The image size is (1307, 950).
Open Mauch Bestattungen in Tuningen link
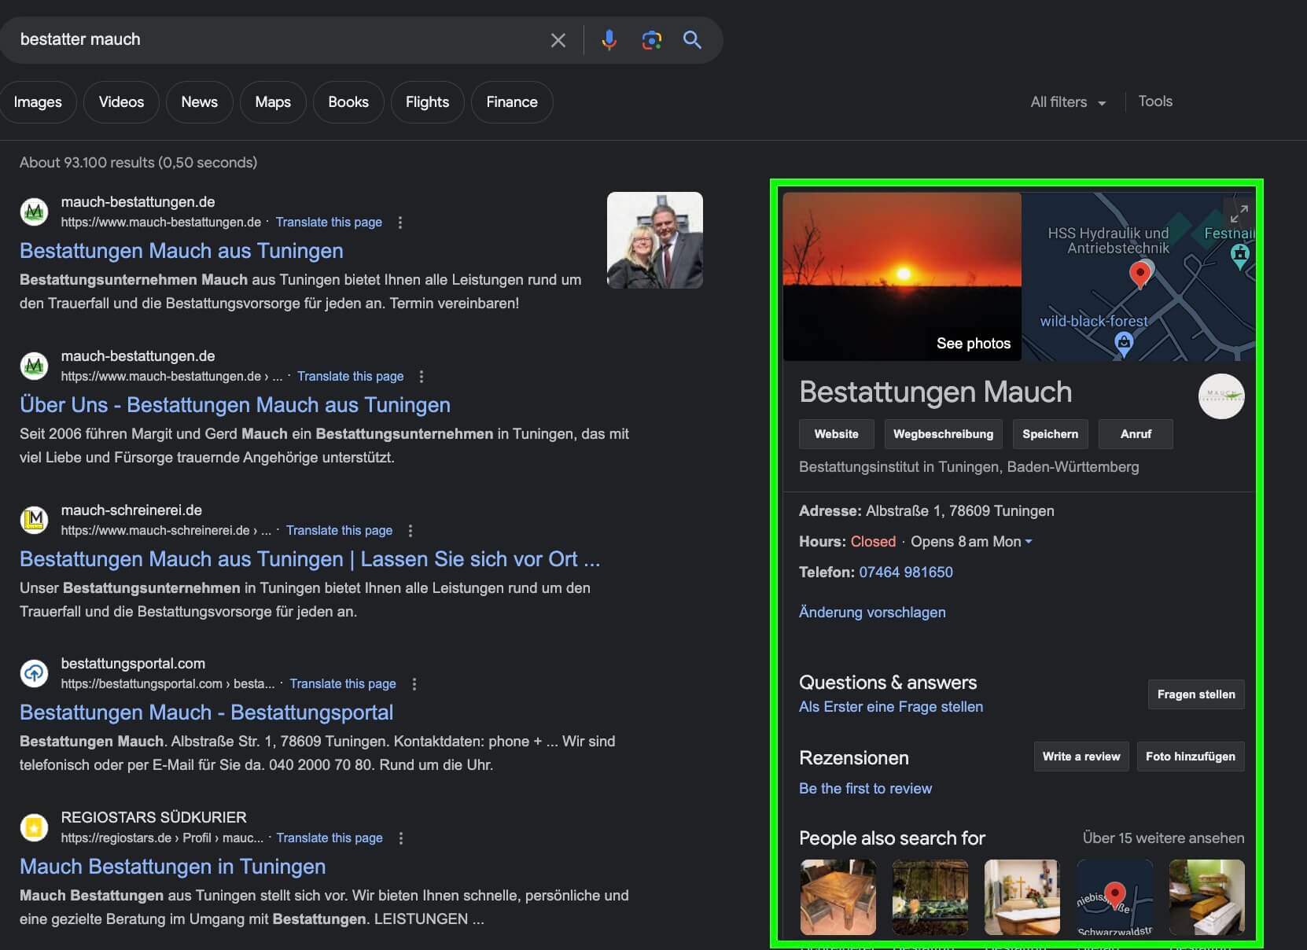click(172, 867)
